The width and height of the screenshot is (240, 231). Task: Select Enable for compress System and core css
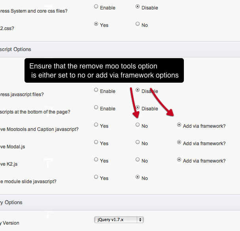pos(96,6)
